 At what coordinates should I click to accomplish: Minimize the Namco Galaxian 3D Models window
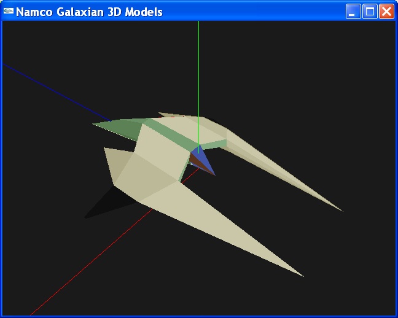click(353, 12)
